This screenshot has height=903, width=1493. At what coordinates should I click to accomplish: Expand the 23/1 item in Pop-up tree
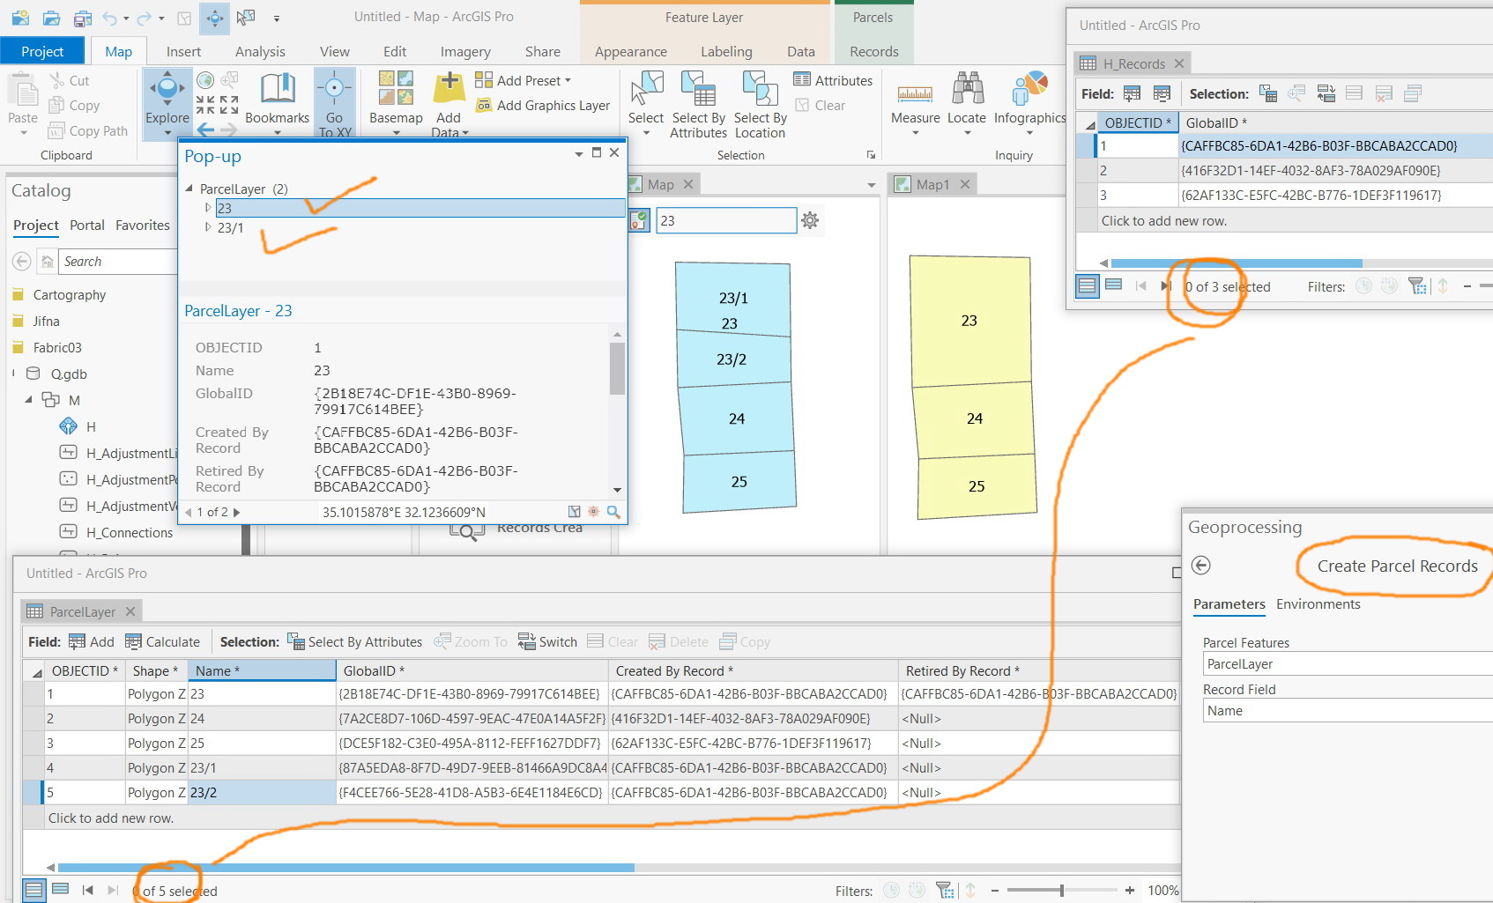pyautogui.click(x=208, y=227)
